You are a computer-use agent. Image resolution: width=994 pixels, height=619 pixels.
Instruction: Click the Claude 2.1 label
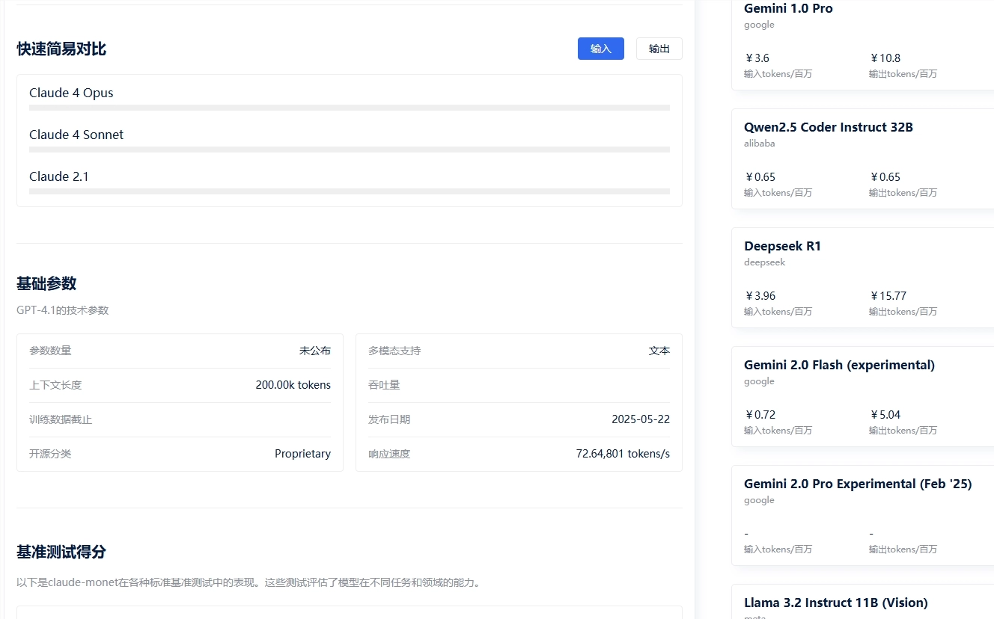[59, 176]
